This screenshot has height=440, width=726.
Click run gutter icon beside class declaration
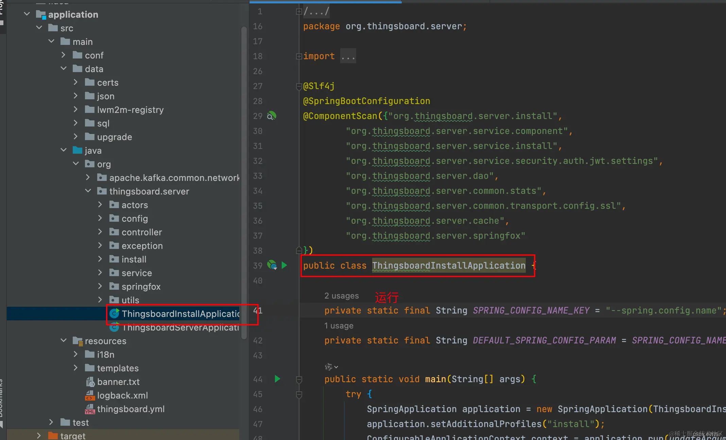pyautogui.click(x=284, y=265)
